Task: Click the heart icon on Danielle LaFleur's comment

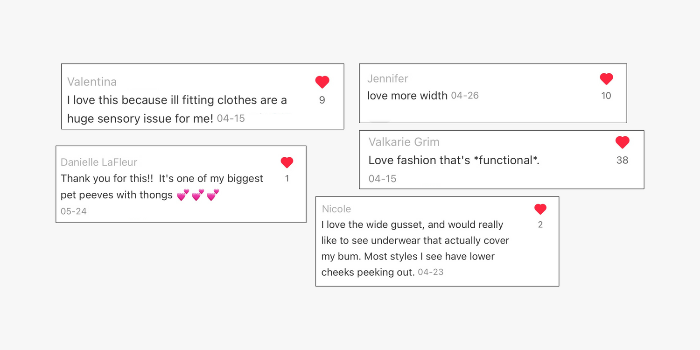Action: (x=287, y=162)
